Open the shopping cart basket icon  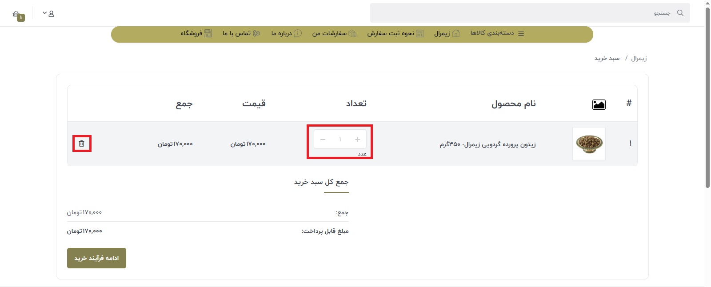pos(17,14)
